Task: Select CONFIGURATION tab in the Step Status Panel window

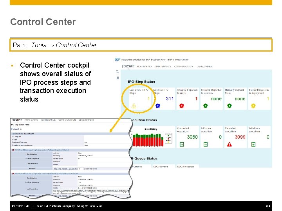Action: tap(67, 120)
